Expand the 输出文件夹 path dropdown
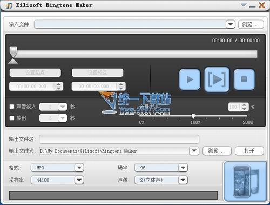Image resolution: width=270 pixels, height=205 pixels. 194,151
